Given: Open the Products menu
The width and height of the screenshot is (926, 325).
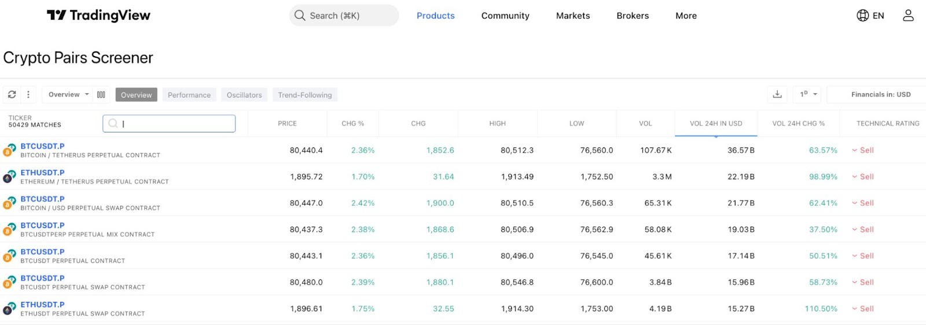Looking at the screenshot, I should [x=436, y=16].
